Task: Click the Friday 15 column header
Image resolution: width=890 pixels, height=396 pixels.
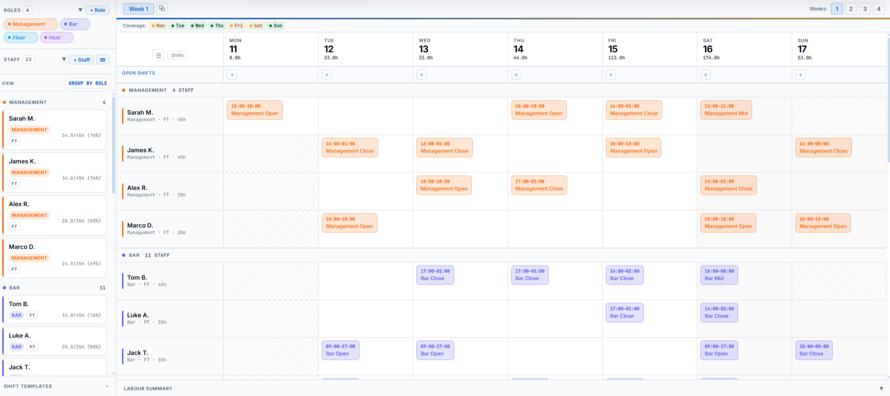Action: point(650,49)
